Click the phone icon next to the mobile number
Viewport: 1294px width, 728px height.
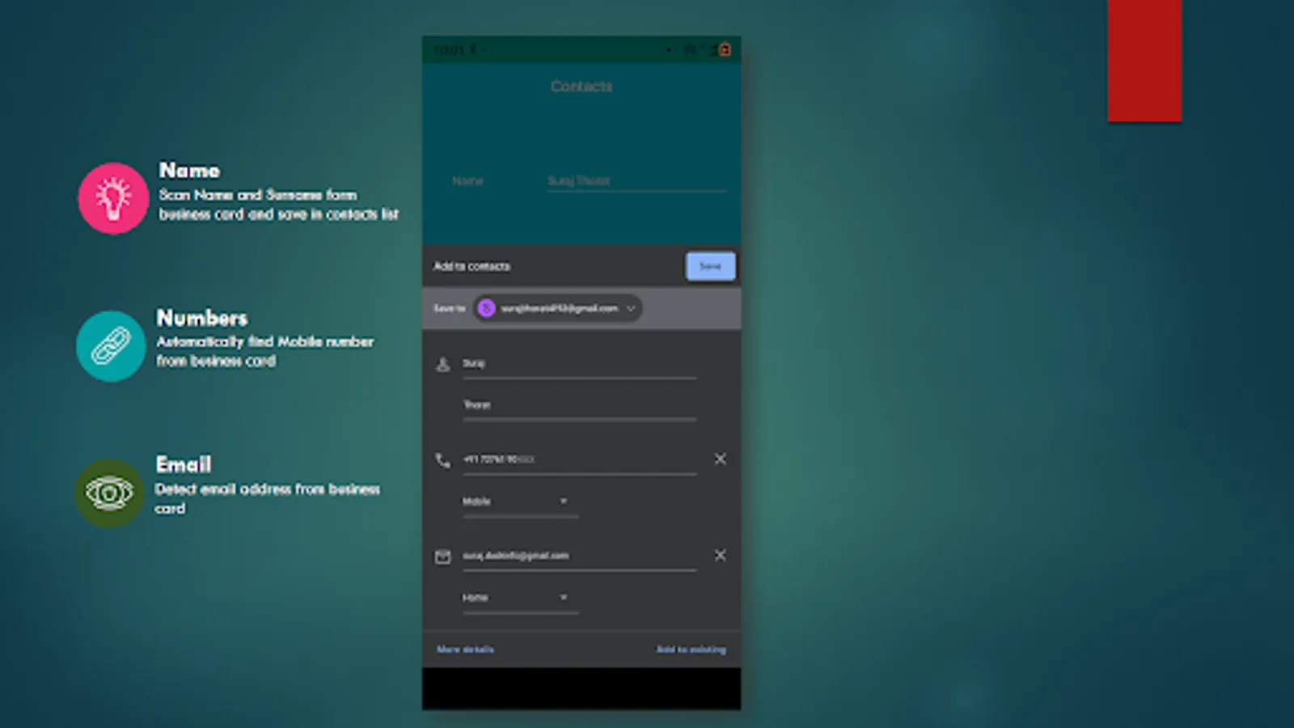click(442, 459)
